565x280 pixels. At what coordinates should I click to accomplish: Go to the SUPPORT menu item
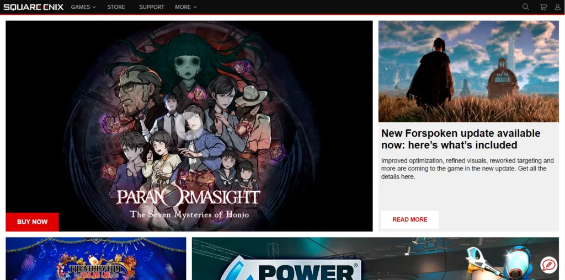(151, 7)
